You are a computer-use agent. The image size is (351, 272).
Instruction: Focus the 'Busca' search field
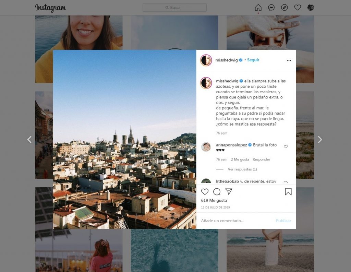[174, 8]
